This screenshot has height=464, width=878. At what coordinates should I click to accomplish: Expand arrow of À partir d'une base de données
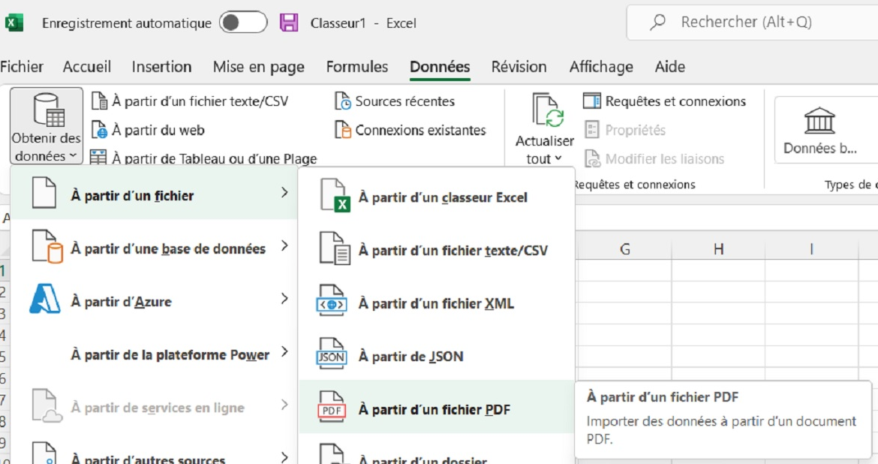point(284,246)
